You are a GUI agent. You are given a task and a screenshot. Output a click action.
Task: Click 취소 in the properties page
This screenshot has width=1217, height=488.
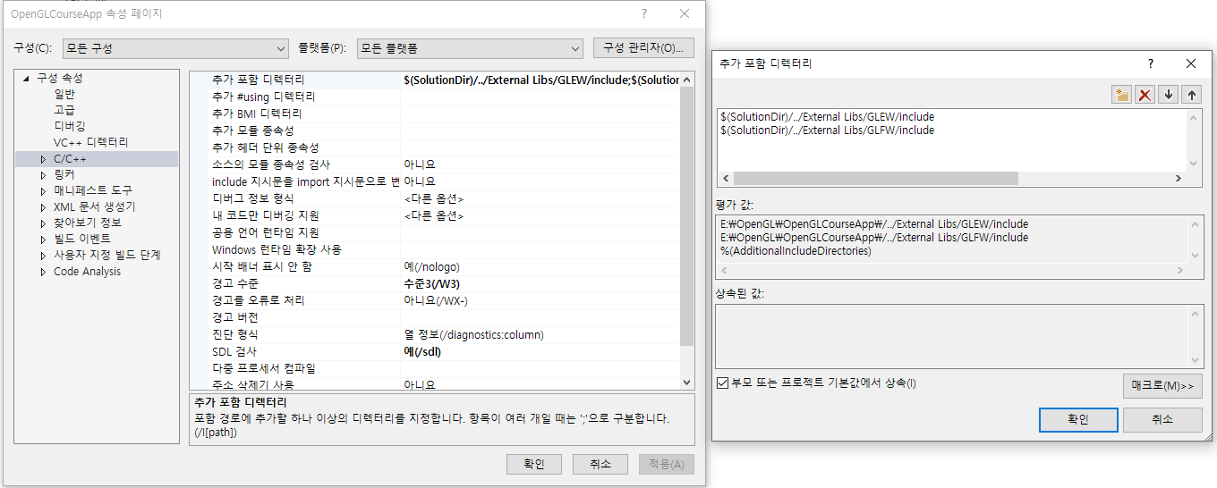click(x=600, y=464)
